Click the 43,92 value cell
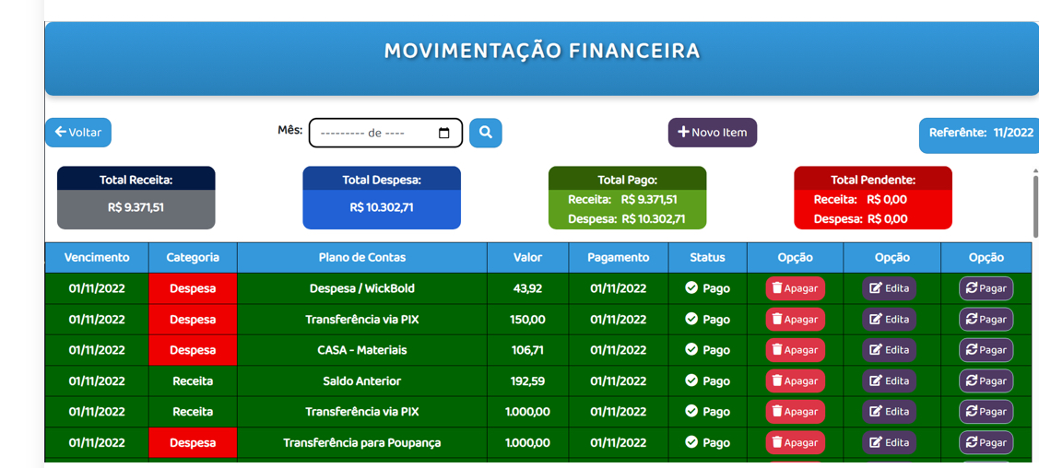The width and height of the screenshot is (1039, 468). (527, 288)
